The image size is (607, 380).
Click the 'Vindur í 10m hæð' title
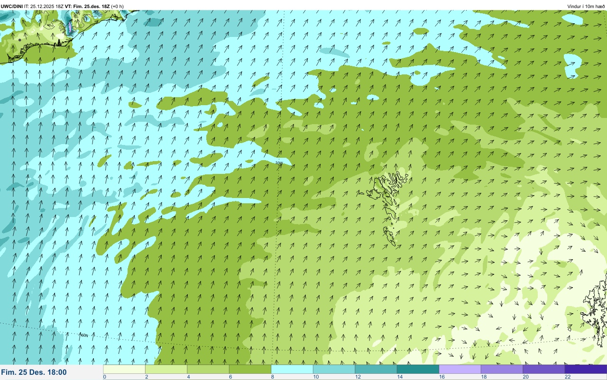tap(586, 6)
